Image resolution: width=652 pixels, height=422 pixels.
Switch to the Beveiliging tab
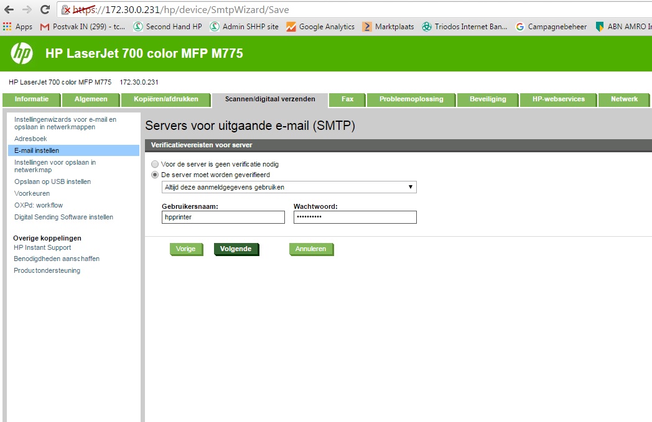pyautogui.click(x=488, y=99)
